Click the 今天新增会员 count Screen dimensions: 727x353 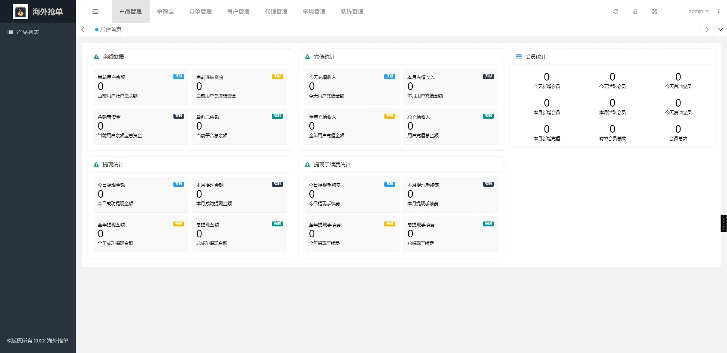(546, 77)
